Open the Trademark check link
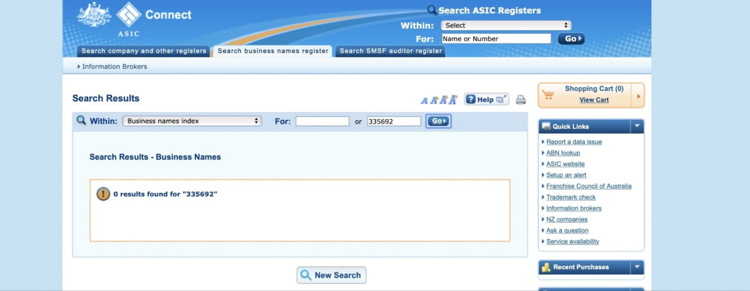This screenshot has height=291, width=750. 571,197
